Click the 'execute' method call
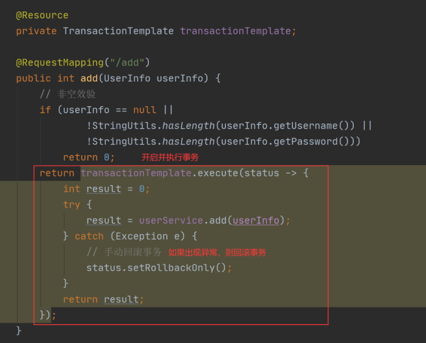426x343 pixels. click(218, 173)
